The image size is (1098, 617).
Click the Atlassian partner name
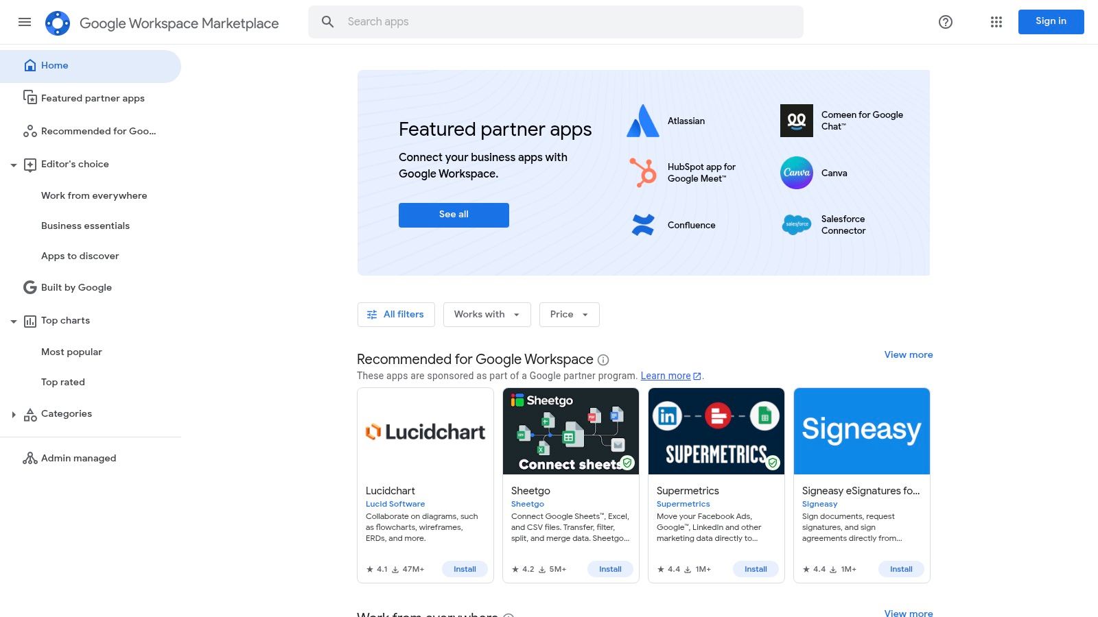click(x=686, y=121)
